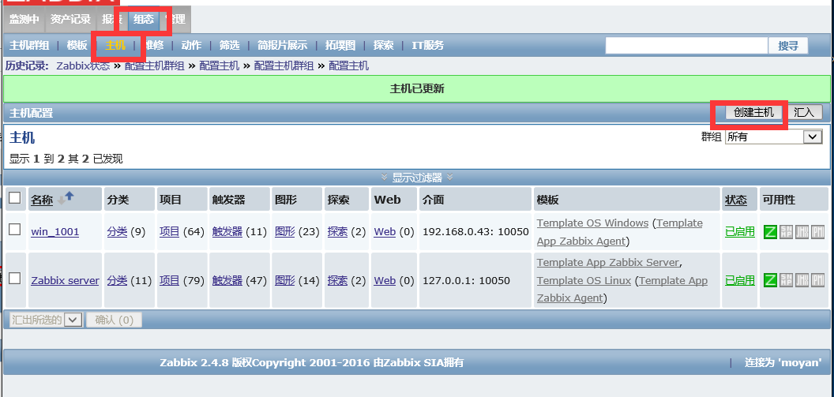Open the 监测中 top menu tab
Image resolution: width=834 pixels, height=397 pixels.
[x=24, y=20]
